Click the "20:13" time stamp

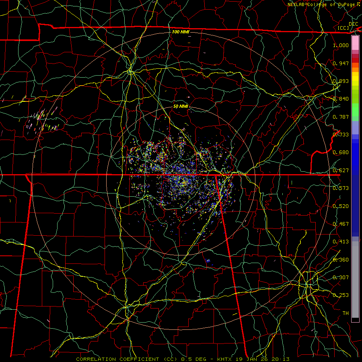point(280,359)
